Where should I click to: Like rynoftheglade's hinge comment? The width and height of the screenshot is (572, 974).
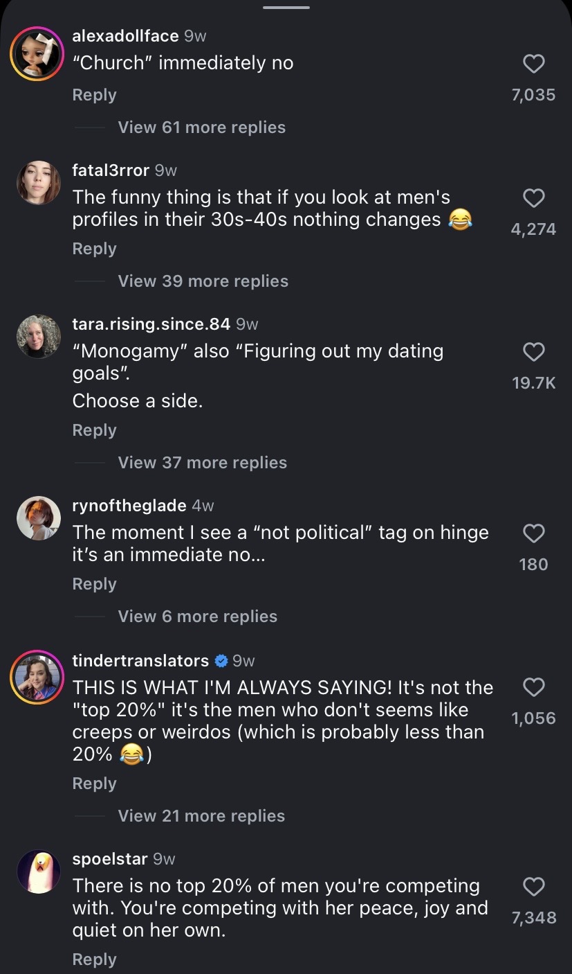pyautogui.click(x=533, y=533)
